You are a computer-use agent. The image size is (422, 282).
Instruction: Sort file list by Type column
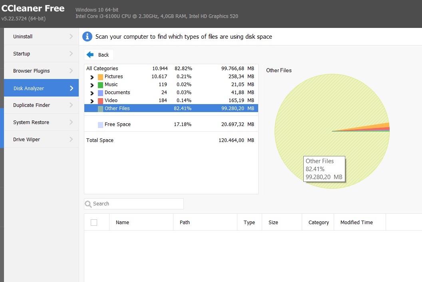(x=249, y=223)
